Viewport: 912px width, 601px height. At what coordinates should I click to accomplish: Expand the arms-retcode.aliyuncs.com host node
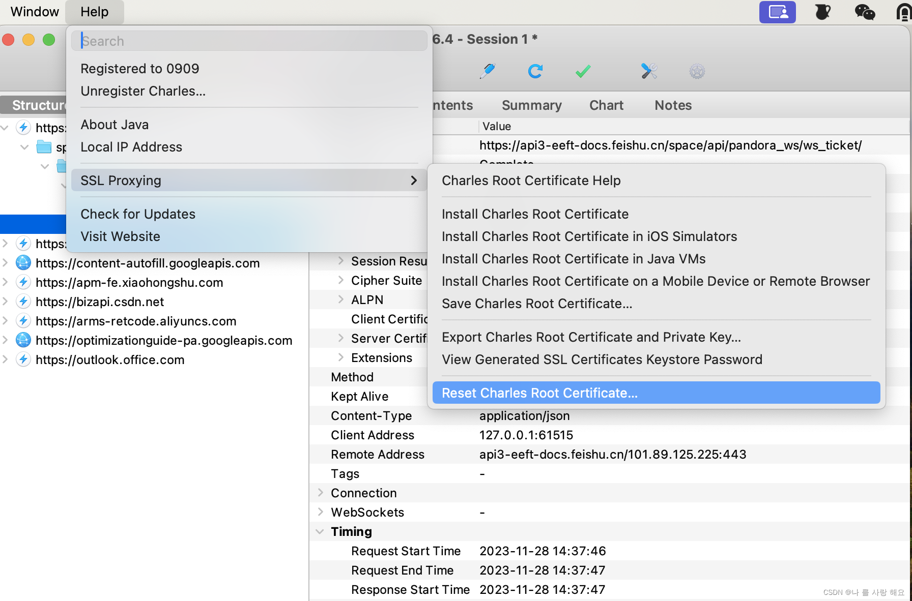(5, 321)
